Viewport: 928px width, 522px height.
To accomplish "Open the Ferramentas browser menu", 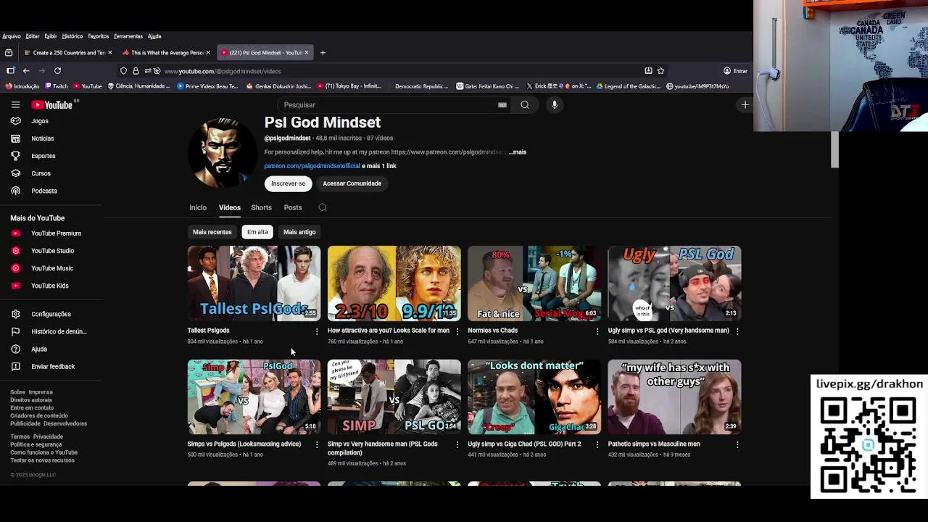I will coord(128,36).
